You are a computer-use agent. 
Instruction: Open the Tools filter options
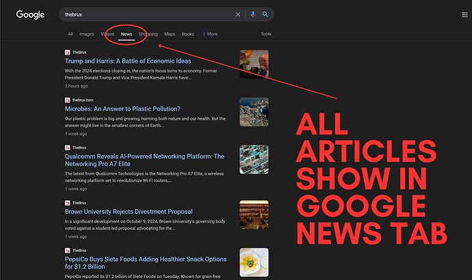point(266,34)
